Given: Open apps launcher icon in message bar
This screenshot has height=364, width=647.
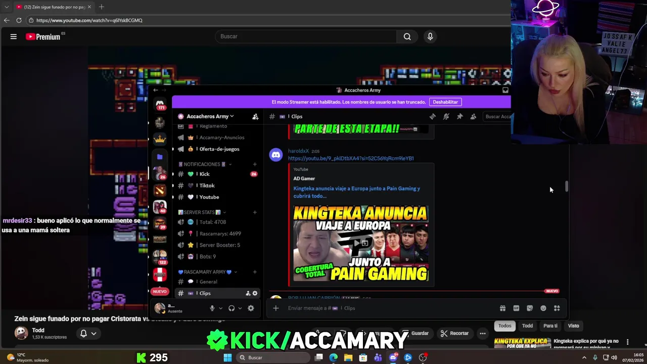Looking at the screenshot, I should click(x=557, y=308).
